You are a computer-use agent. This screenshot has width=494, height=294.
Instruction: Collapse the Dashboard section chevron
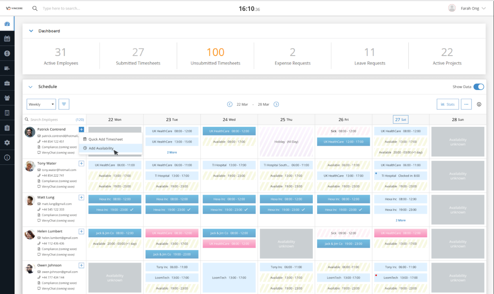tap(31, 31)
